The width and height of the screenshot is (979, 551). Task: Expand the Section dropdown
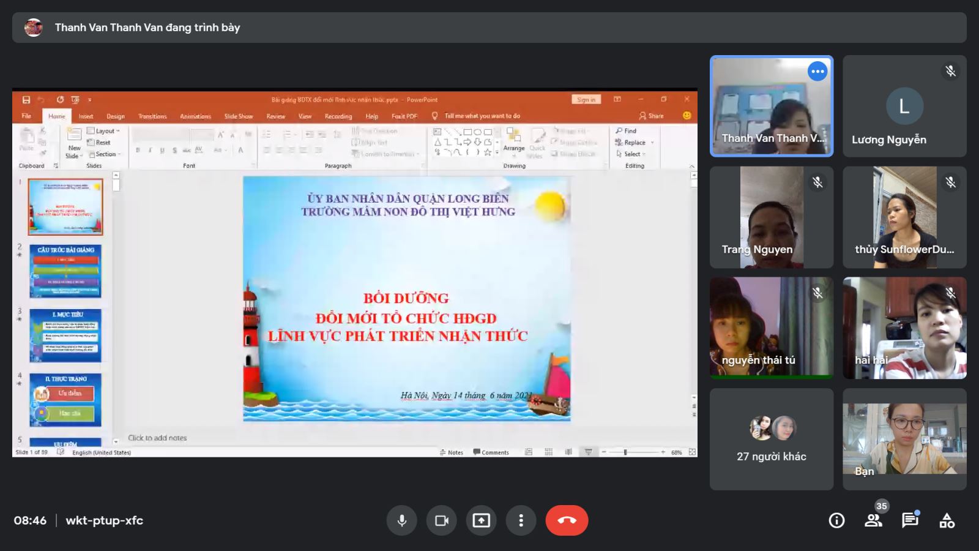[105, 154]
